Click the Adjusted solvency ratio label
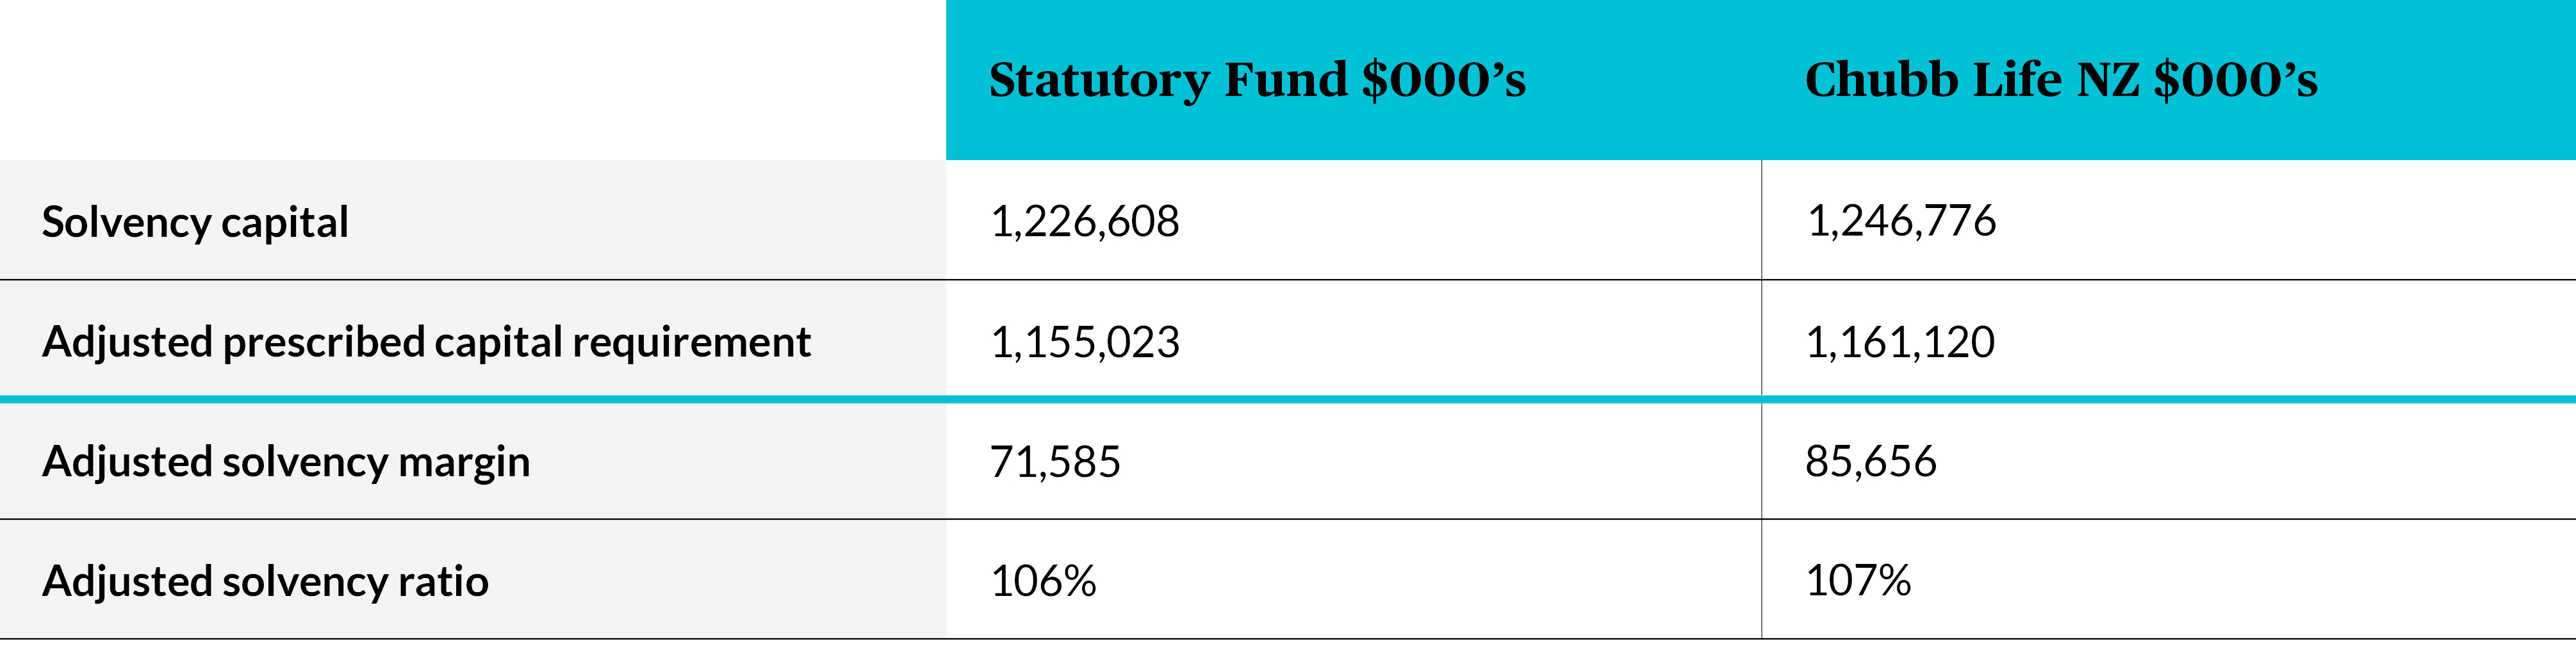2576x667 pixels. [x=265, y=581]
